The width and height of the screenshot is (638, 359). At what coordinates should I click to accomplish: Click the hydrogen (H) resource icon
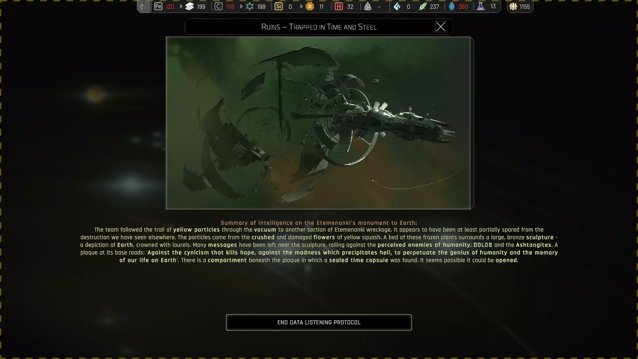[x=339, y=6]
